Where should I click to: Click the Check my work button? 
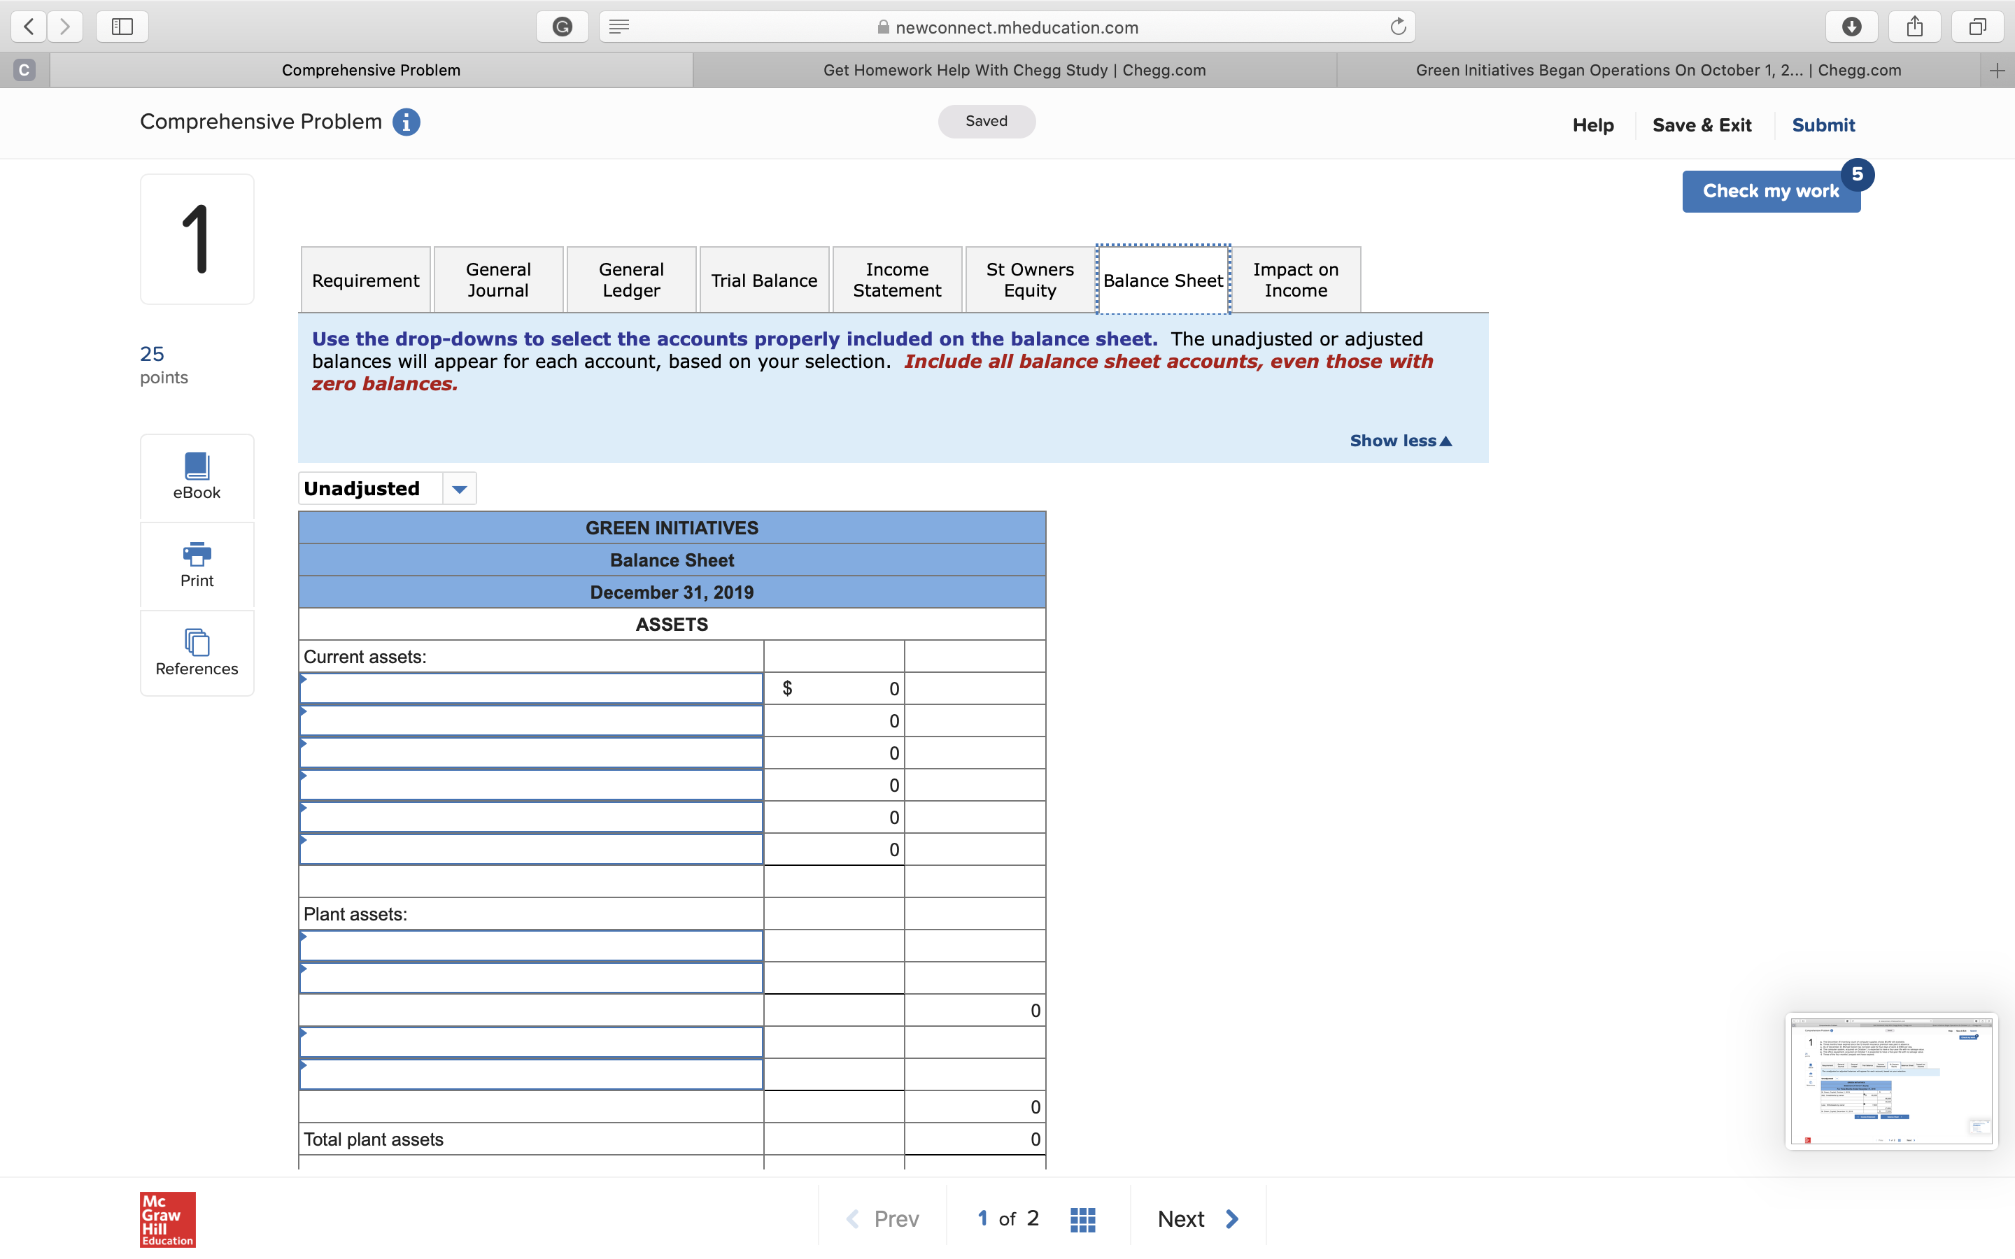pyautogui.click(x=1770, y=192)
